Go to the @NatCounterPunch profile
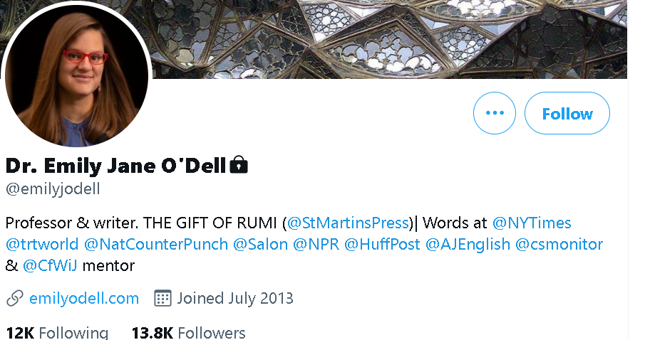 pos(156,245)
